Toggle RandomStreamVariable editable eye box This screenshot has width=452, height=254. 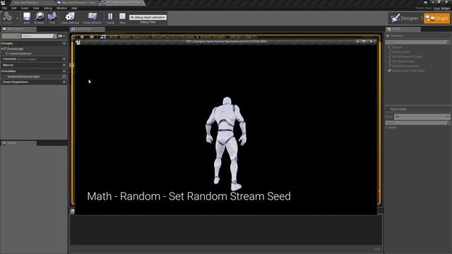(x=64, y=77)
